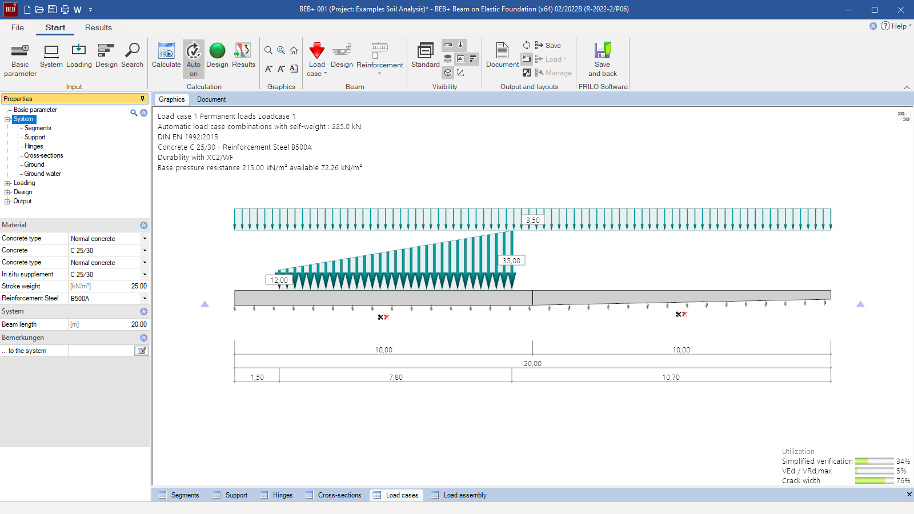Open the Cross-sections bottom tab
The height and width of the screenshot is (514, 914).
334,495
